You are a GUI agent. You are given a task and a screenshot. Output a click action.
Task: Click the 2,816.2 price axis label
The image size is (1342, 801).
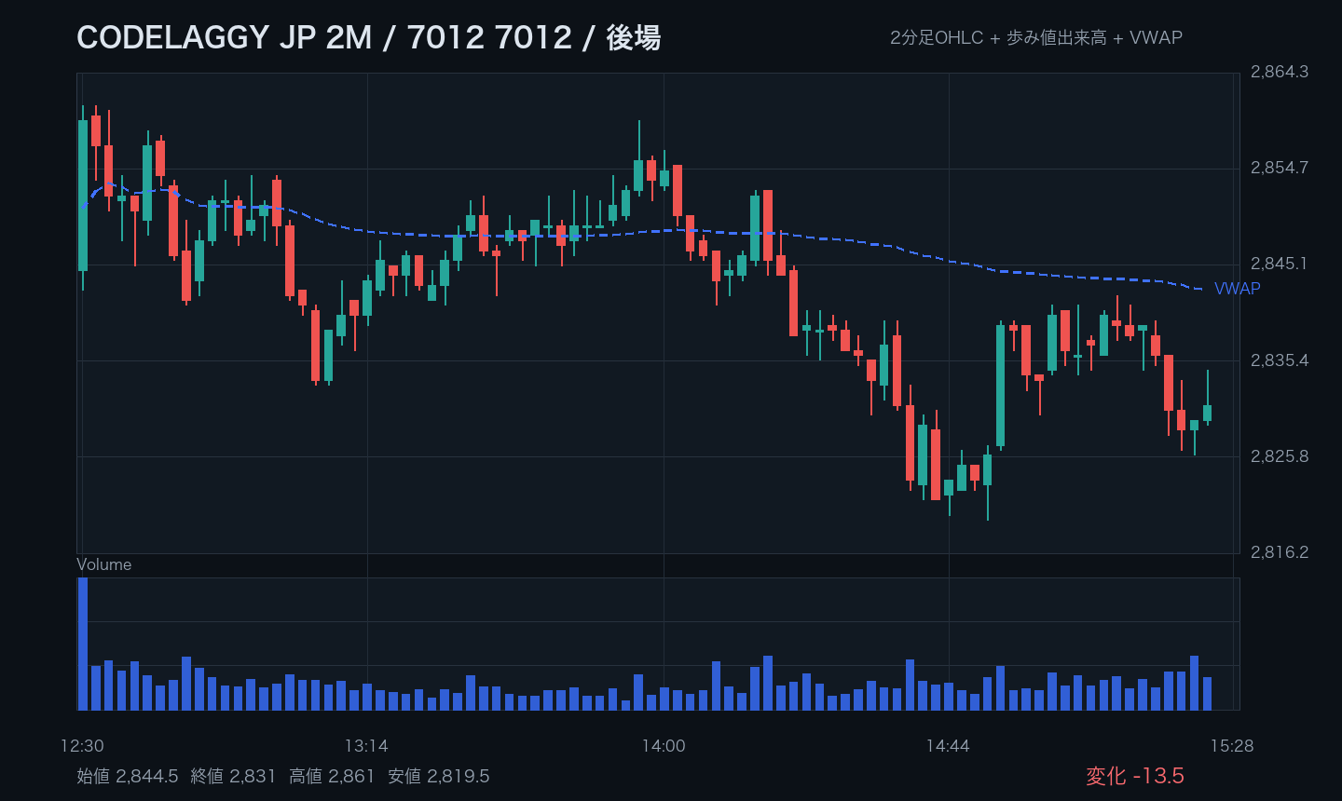[x=1280, y=552]
